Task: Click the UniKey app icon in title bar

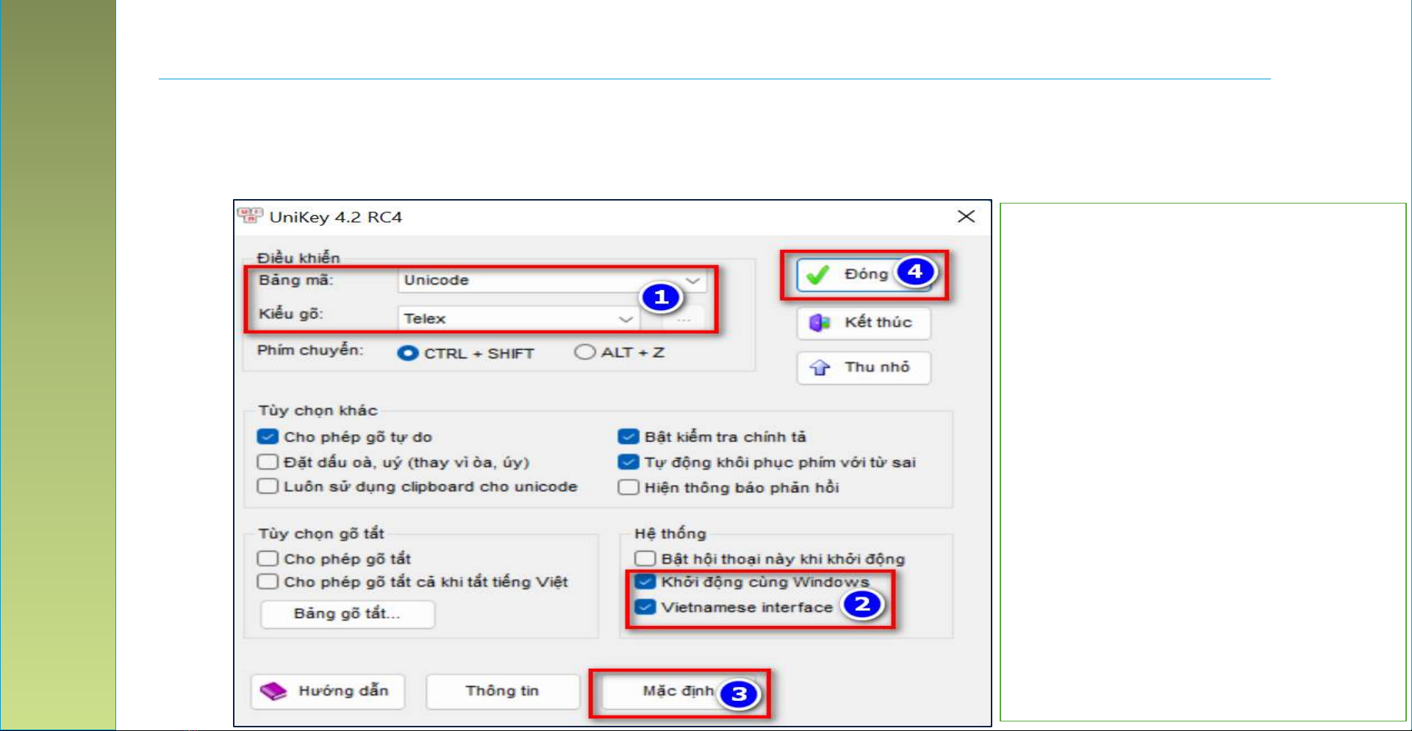Action: [250, 216]
